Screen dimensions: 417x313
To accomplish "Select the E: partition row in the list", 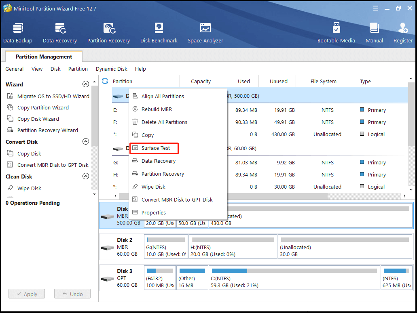I will [x=260, y=110].
